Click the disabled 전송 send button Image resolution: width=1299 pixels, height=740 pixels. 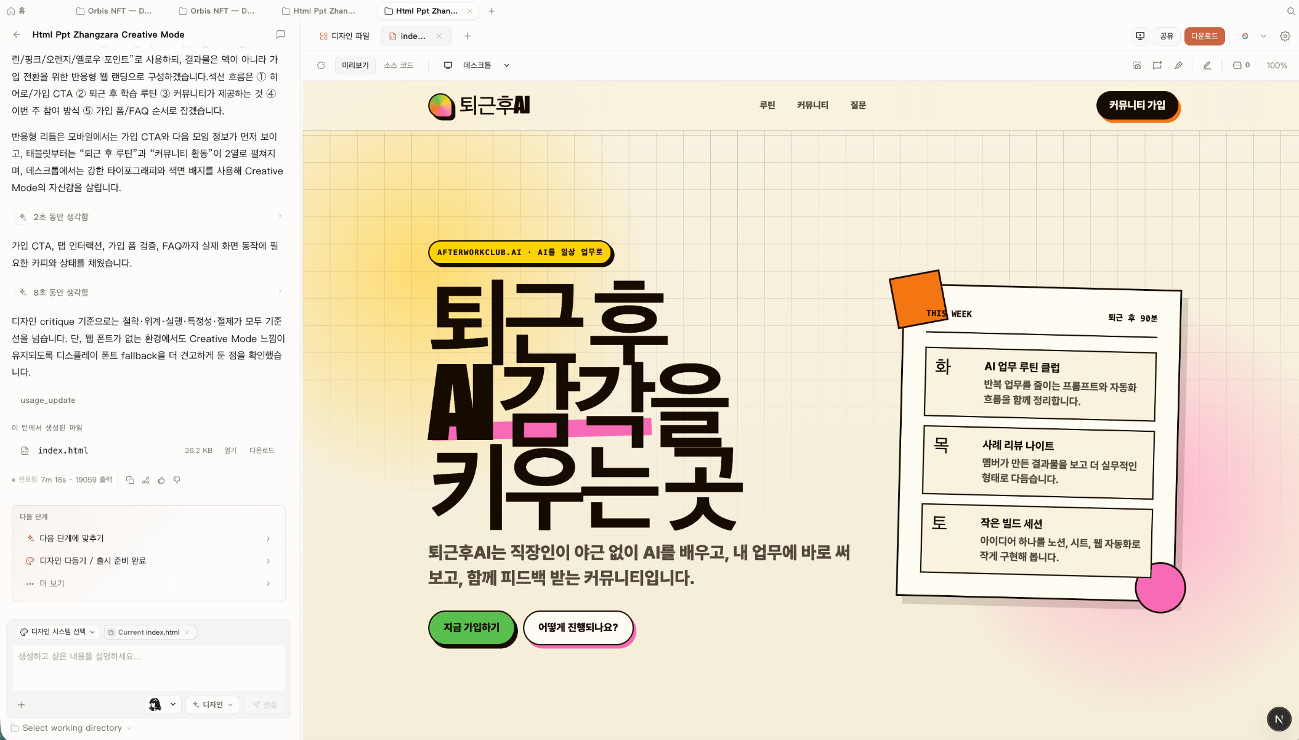265,705
